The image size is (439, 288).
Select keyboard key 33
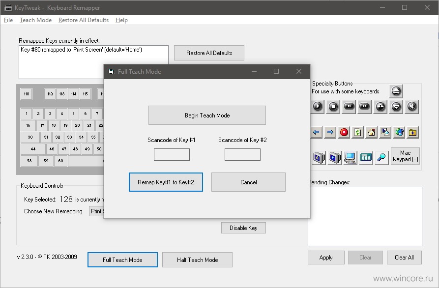(69, 137)
